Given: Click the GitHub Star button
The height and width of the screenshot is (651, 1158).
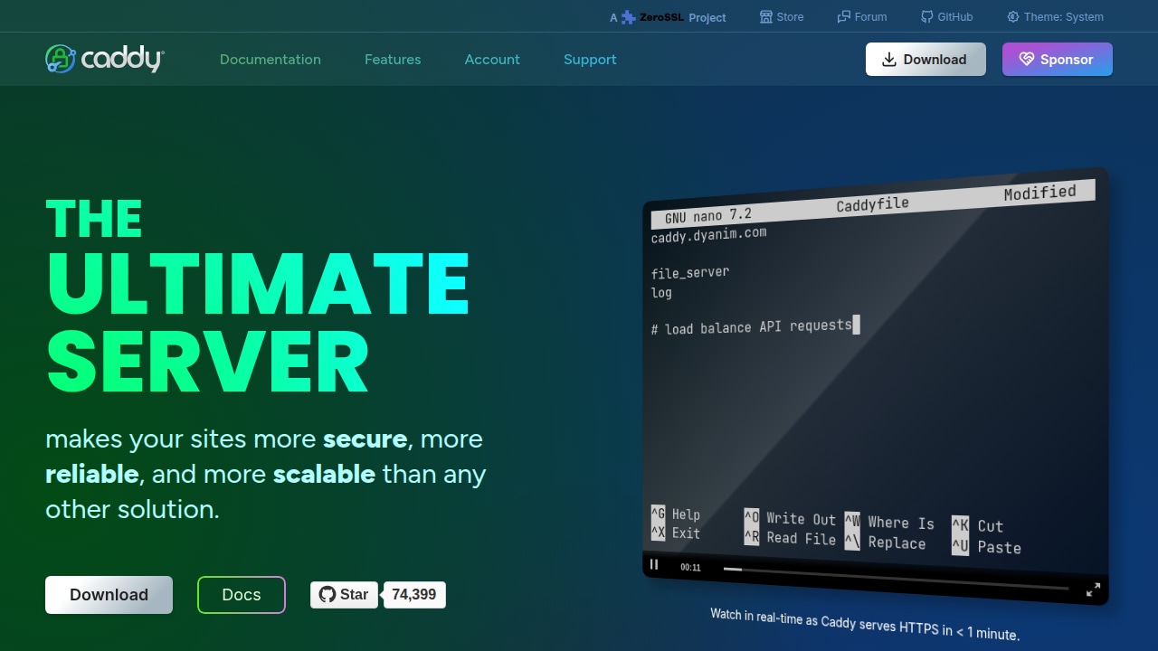Looking at the screenshot, I should pos(344,595).
